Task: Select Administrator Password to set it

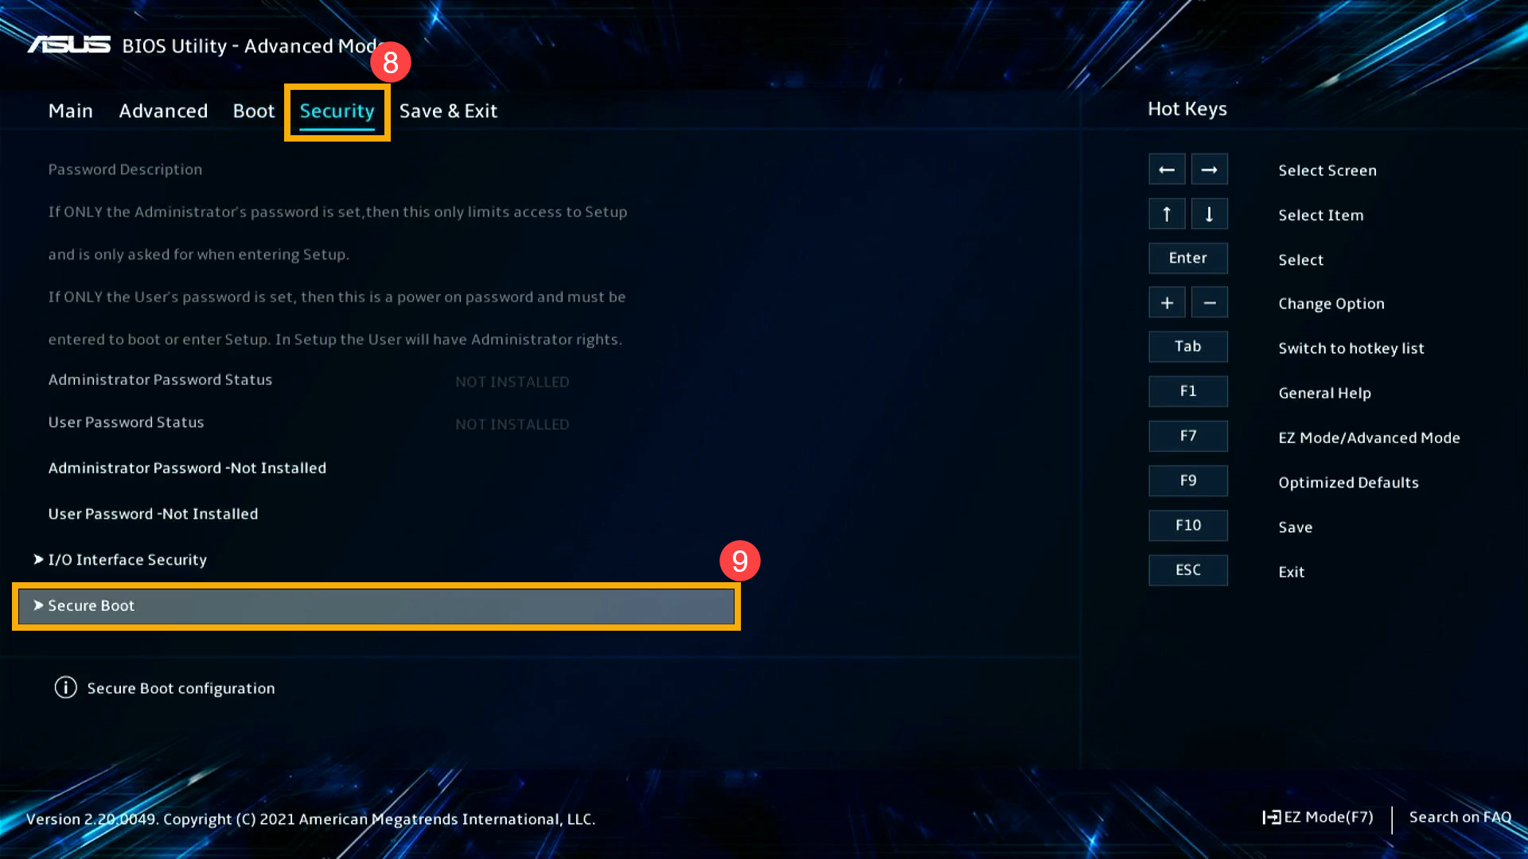Action: [x=187, y=467]
